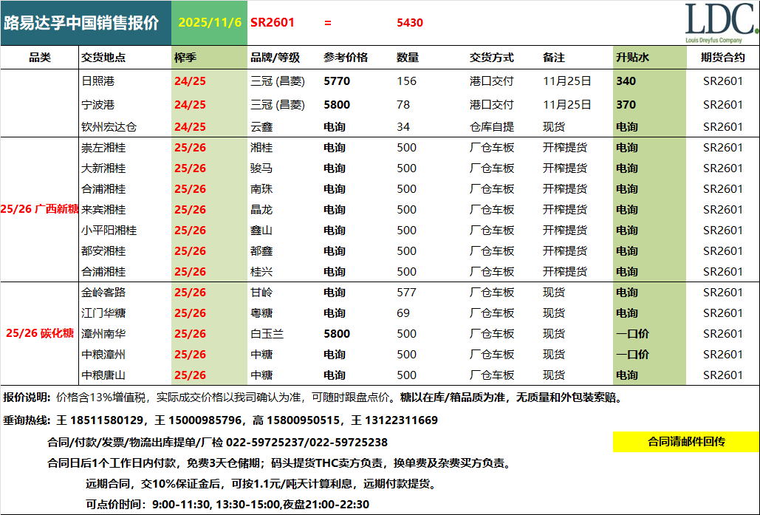Screen dimensions: 760x515
Task: Click the 金岭客路 delivery location cell
Action: point(103,293)
